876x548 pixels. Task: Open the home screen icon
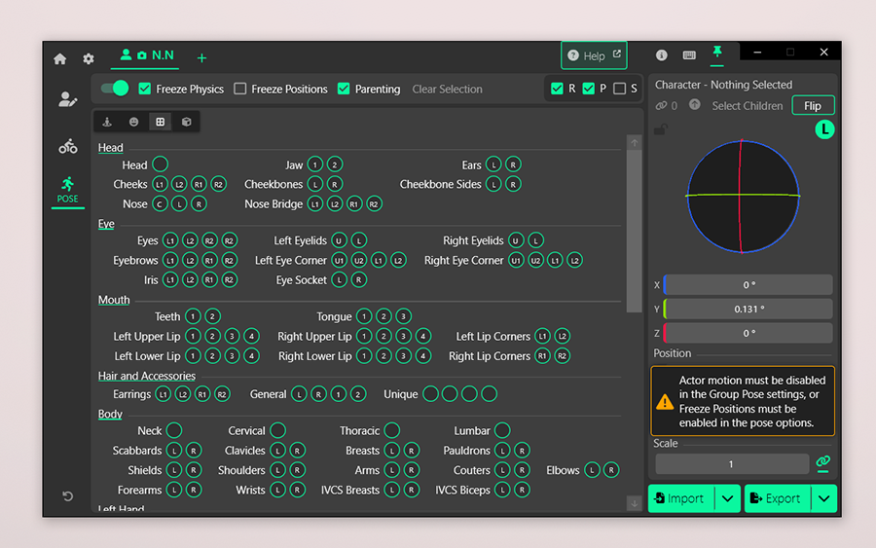(60, 58)
